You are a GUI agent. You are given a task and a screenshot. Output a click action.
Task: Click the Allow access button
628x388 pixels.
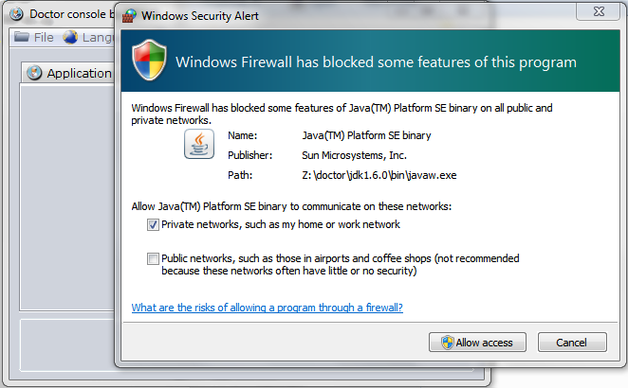(477, 343)
